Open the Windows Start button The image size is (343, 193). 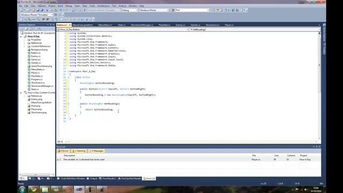(x=22, y=189)
